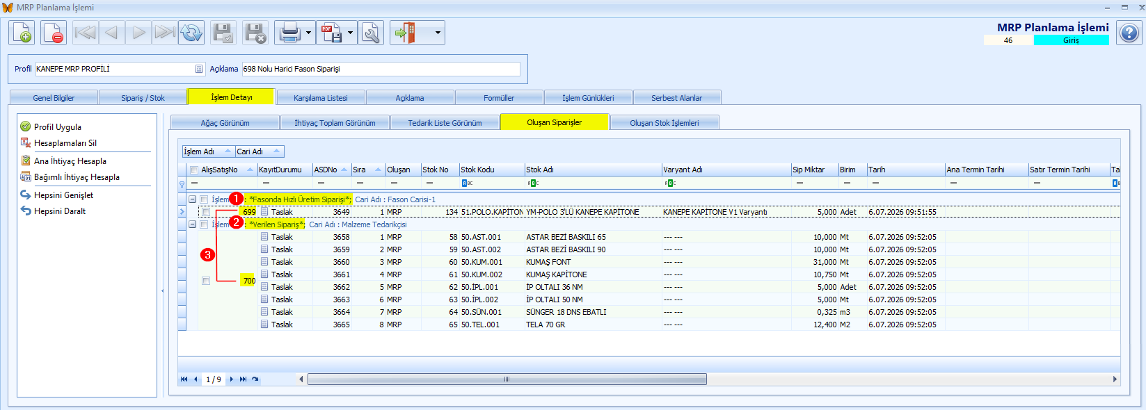The height and width of the screenshot is (410, 1146).
Task: Click the filter funnel icon at the filter row start
Action: [182, 183]
